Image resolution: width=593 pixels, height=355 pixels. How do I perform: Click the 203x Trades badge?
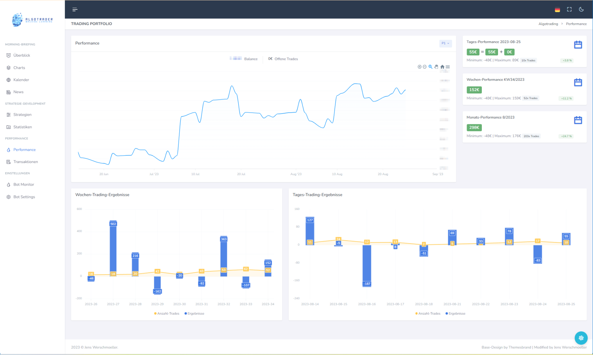pos(531,136)
